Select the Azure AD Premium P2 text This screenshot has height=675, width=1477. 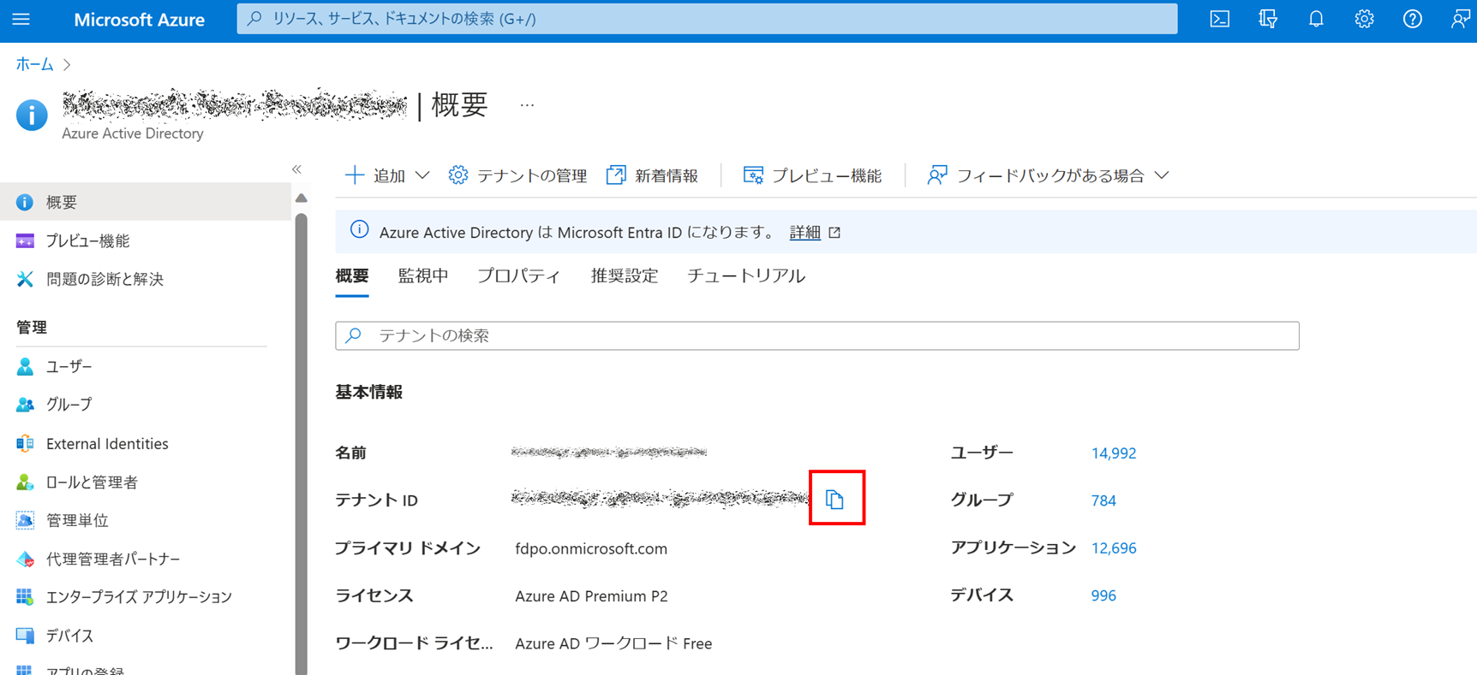tap(591, 596)
